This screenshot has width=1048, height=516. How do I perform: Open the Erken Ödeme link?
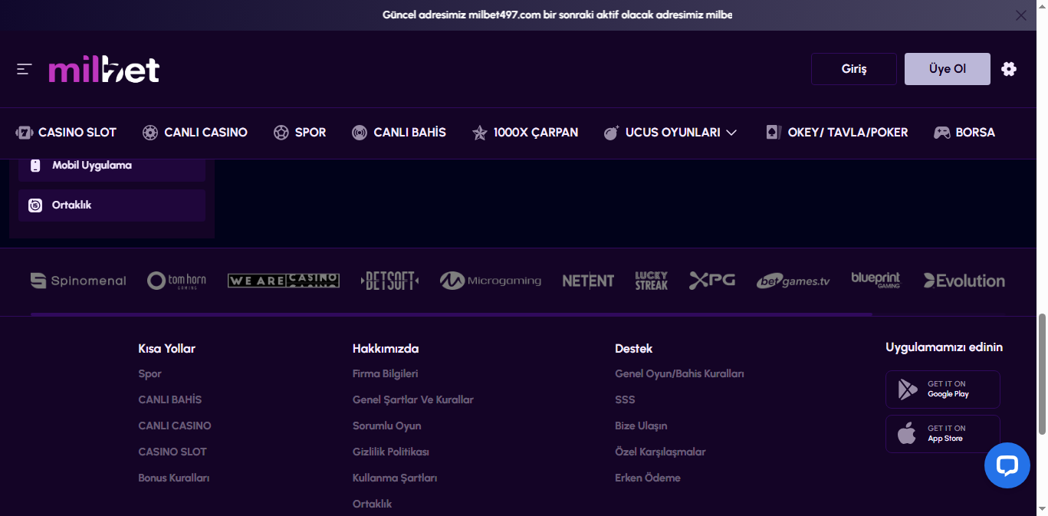648,478
